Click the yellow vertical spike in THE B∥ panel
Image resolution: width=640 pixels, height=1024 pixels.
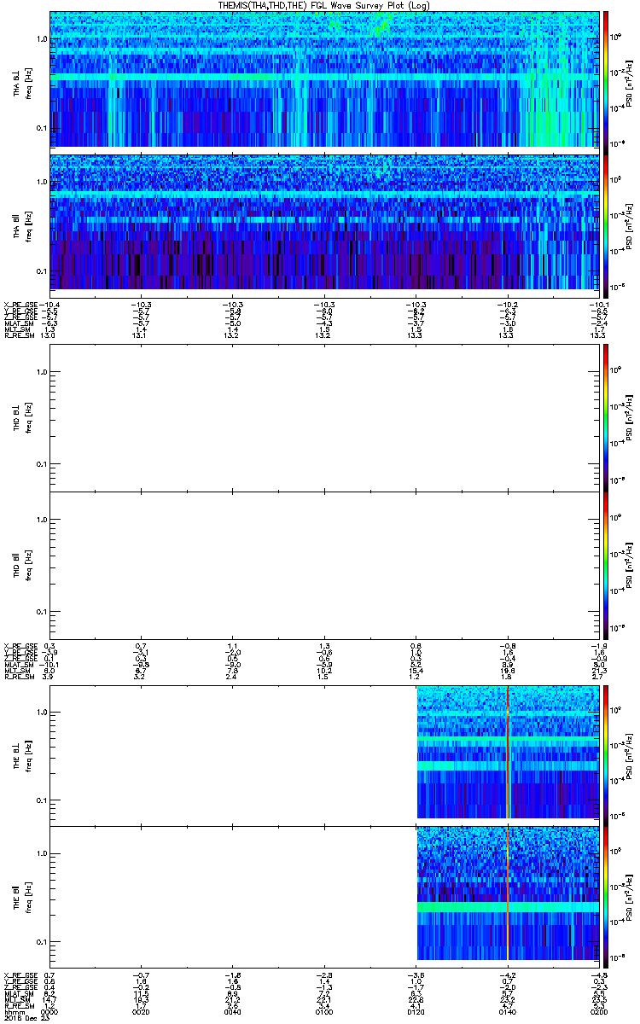coord(508,893)
